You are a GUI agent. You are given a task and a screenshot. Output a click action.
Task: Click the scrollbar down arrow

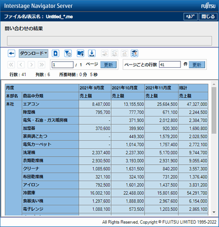(x=214, y=212)
